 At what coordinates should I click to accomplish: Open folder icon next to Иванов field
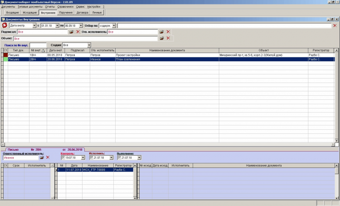pos(42,157)
